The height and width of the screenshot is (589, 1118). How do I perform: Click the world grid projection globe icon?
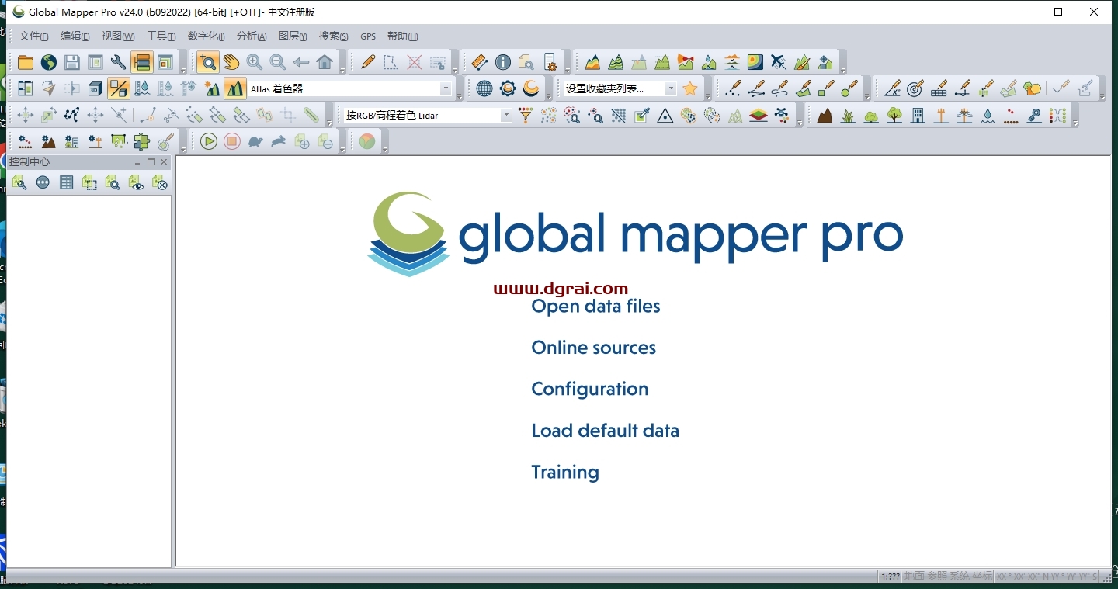484,88
